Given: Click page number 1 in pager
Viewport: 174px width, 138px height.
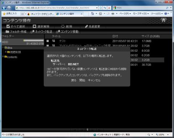Looking at the screenshot, I should tap(87, 130).
